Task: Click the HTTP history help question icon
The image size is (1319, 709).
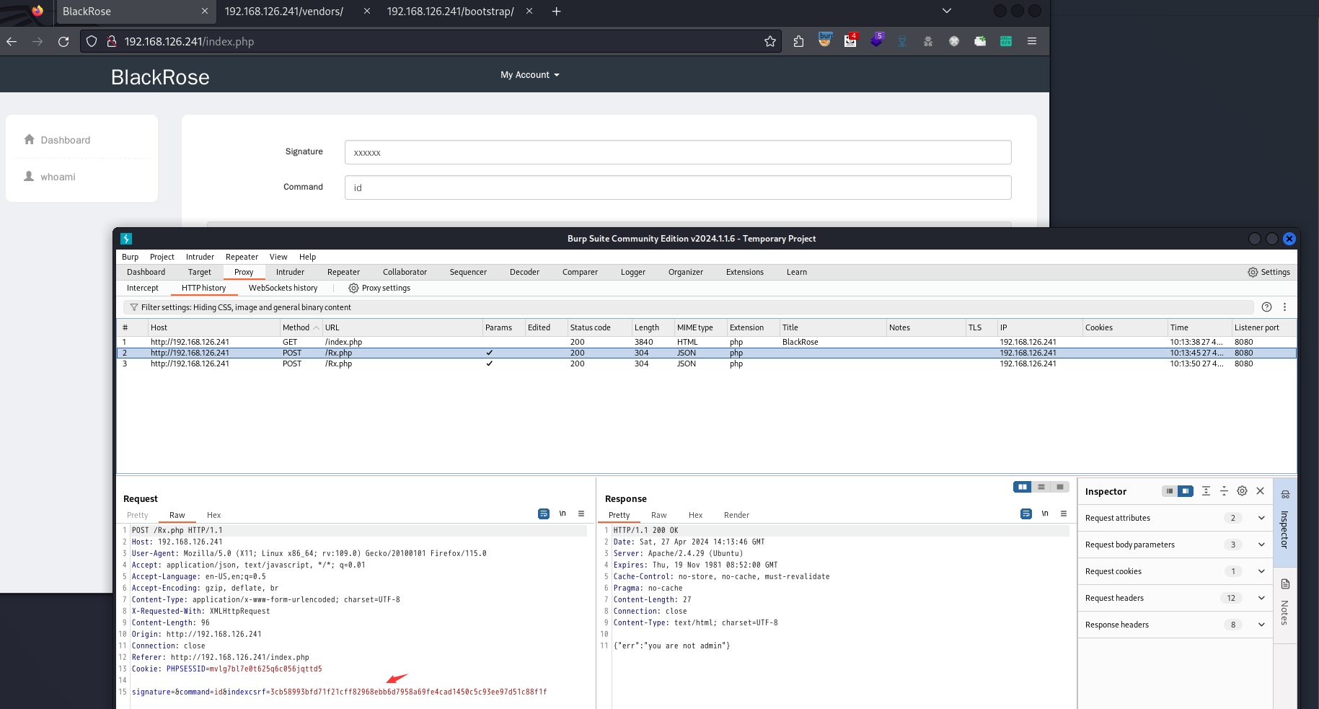Action: (x=1266, y=307)
